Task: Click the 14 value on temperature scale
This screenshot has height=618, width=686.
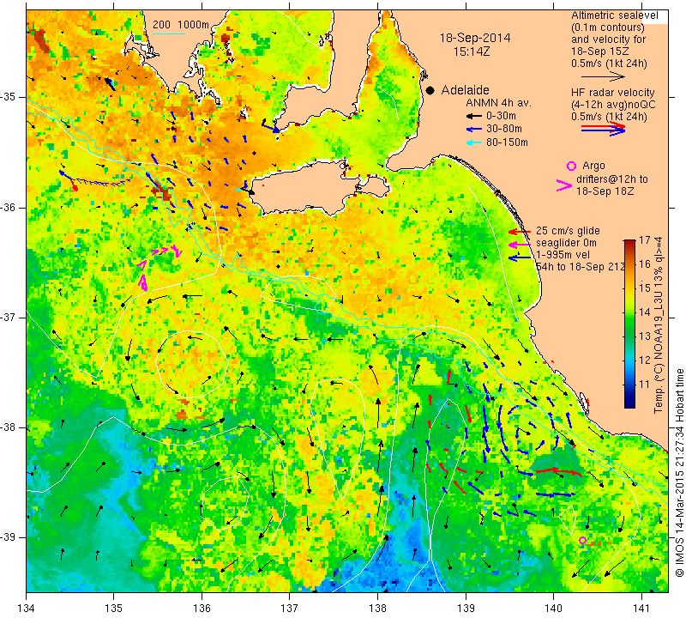Action: [x=645, y=312]
